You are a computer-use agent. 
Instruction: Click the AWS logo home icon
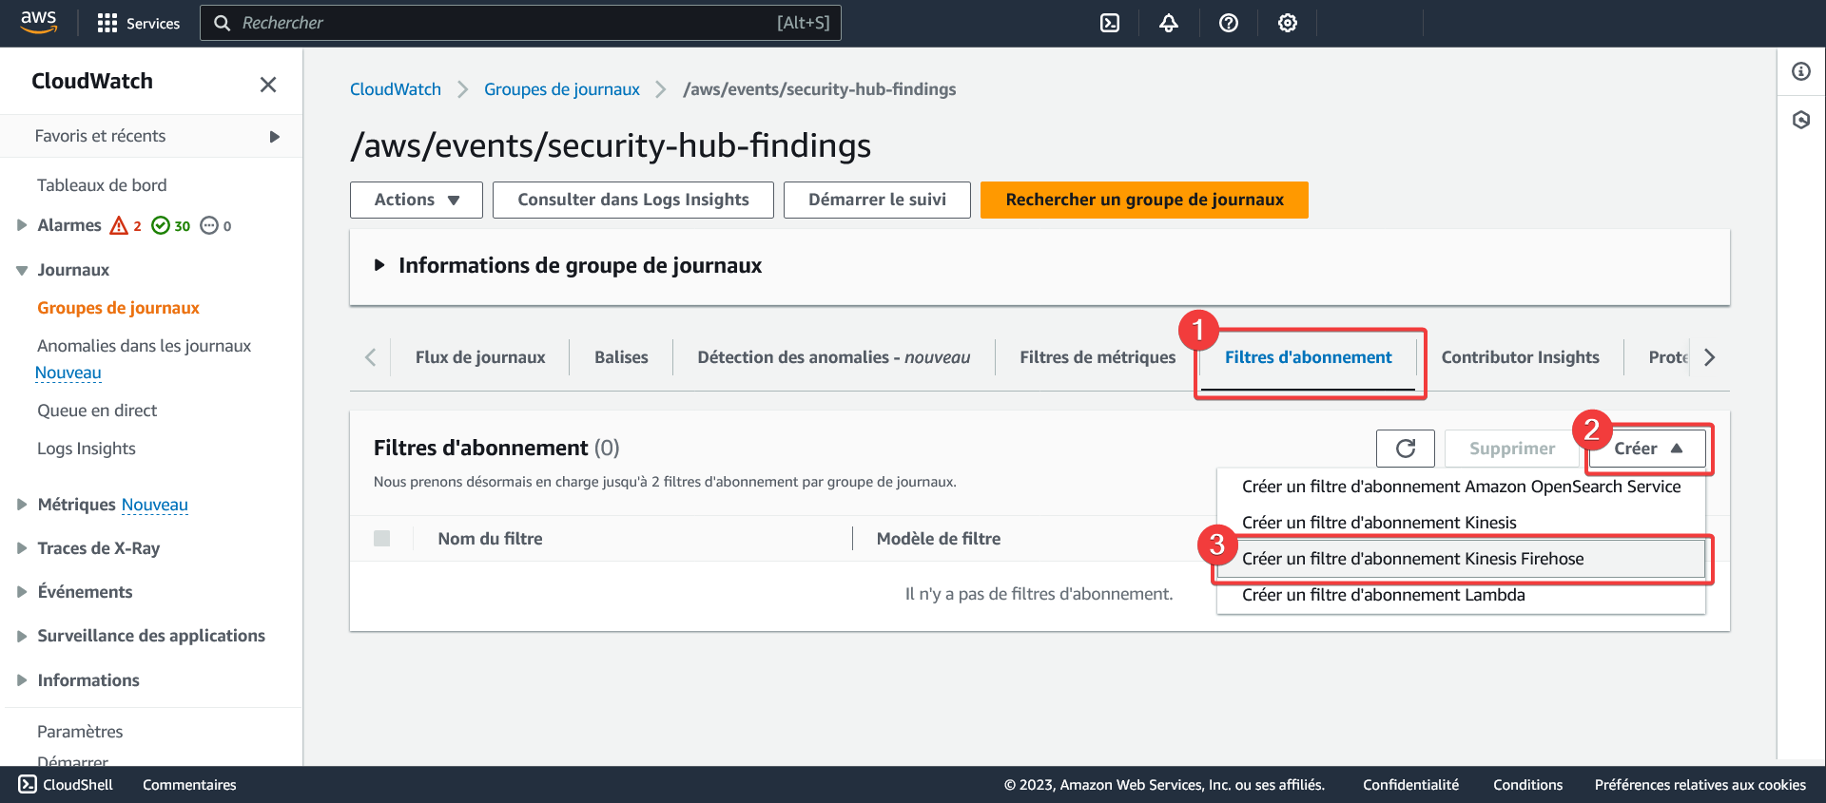click(x=39, y=22)
